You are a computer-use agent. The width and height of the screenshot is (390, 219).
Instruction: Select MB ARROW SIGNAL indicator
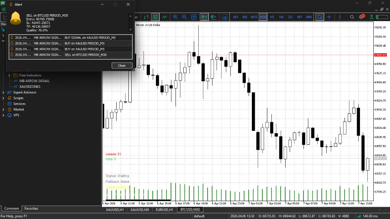coord(34,81)
